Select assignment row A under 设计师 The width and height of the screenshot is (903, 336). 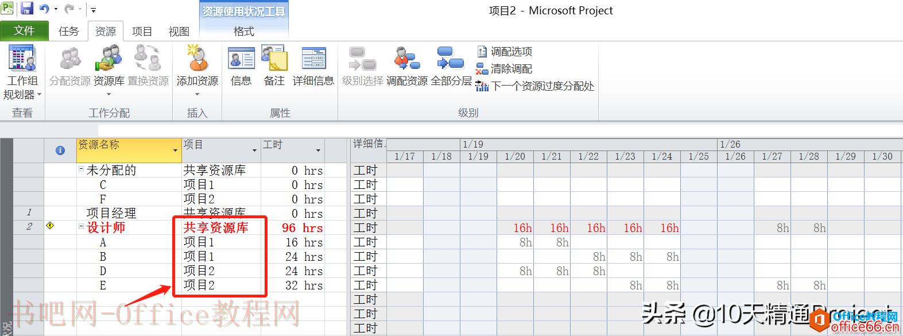pos(103,242)
